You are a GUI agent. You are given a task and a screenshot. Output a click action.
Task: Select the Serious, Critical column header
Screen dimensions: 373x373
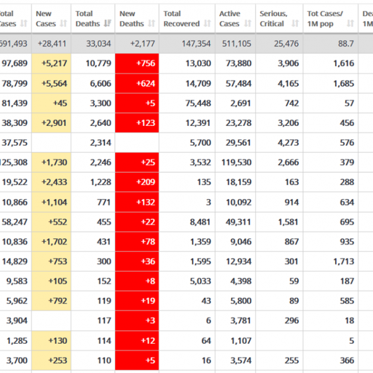click(x=280, y=19)
